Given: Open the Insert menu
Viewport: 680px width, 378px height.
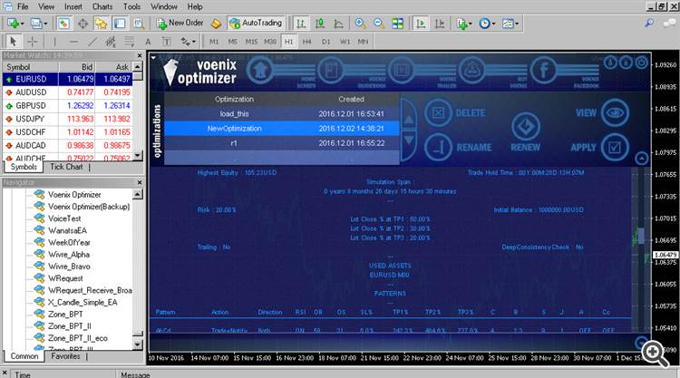Looking at the screenshot, I should [x=73, y=6].
